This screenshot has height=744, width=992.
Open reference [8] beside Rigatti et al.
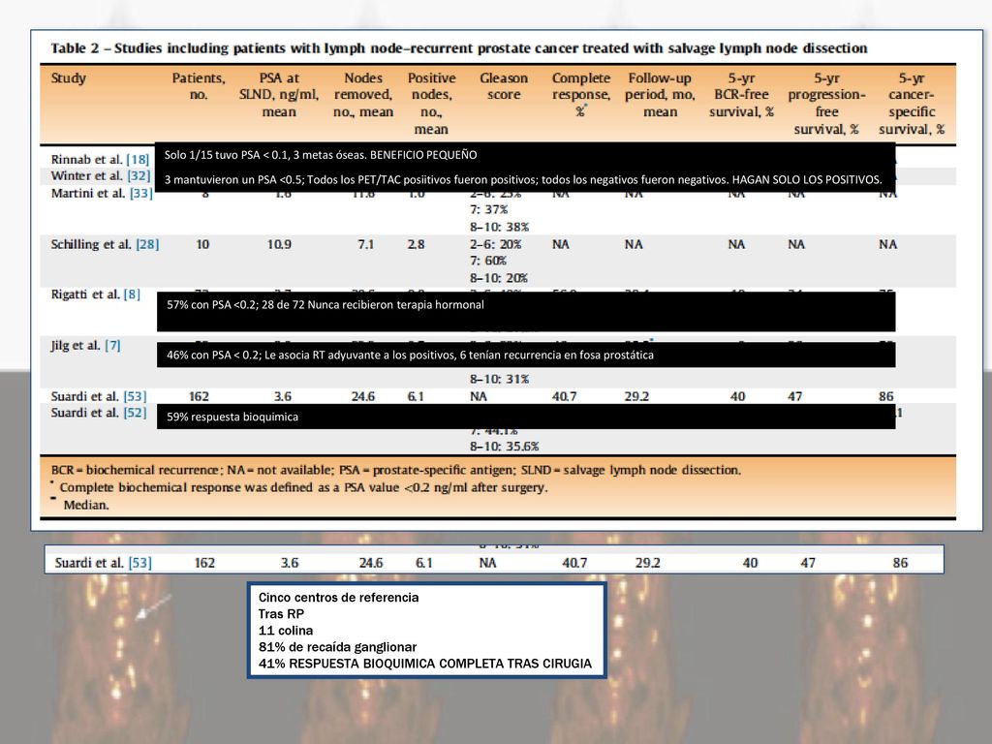pyautogui.click(x=132, y=294)
